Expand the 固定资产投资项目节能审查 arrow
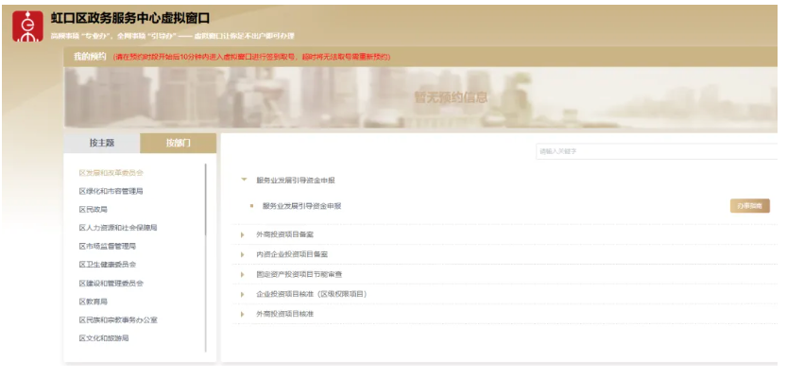 click(x=243, y=275)
